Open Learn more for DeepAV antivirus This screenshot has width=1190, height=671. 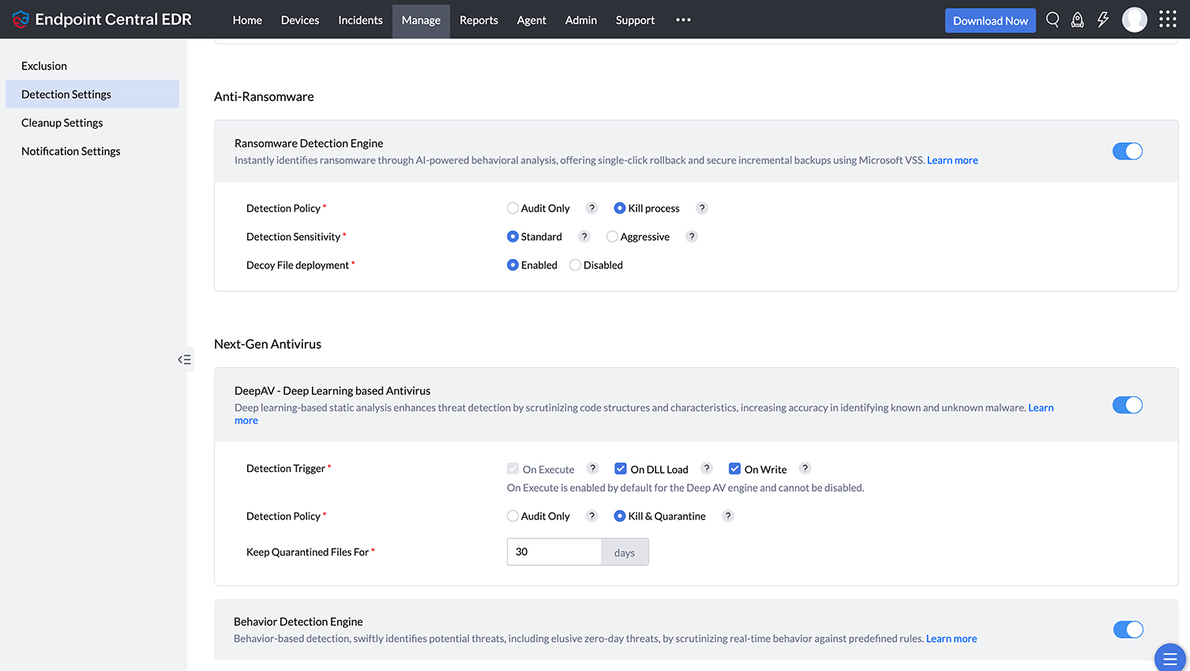point(1041,408)
